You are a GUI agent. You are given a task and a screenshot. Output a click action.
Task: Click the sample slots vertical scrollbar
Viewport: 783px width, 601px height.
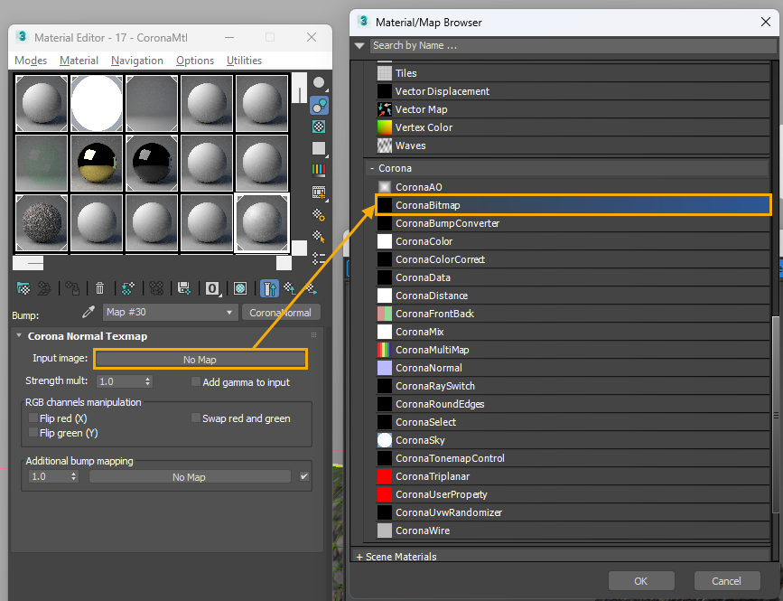pos(299,88)
